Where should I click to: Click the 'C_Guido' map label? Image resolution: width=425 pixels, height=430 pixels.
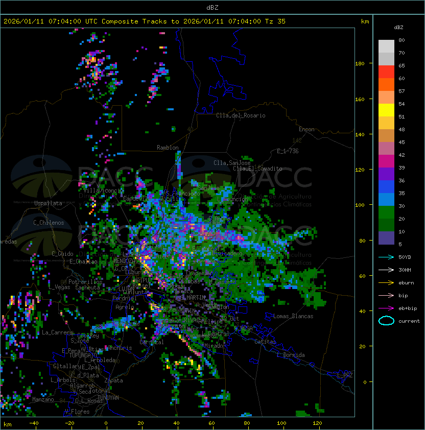pyautogui.click(x=62, y=254)
